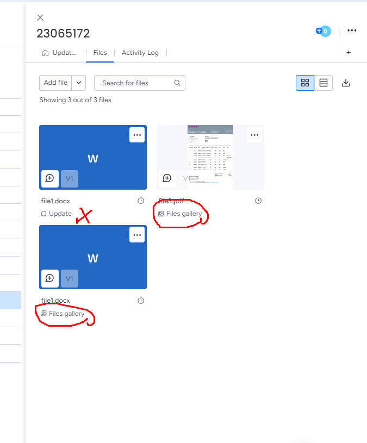
Task: Open the Updates tab
Action: click(x=59, y=53)
